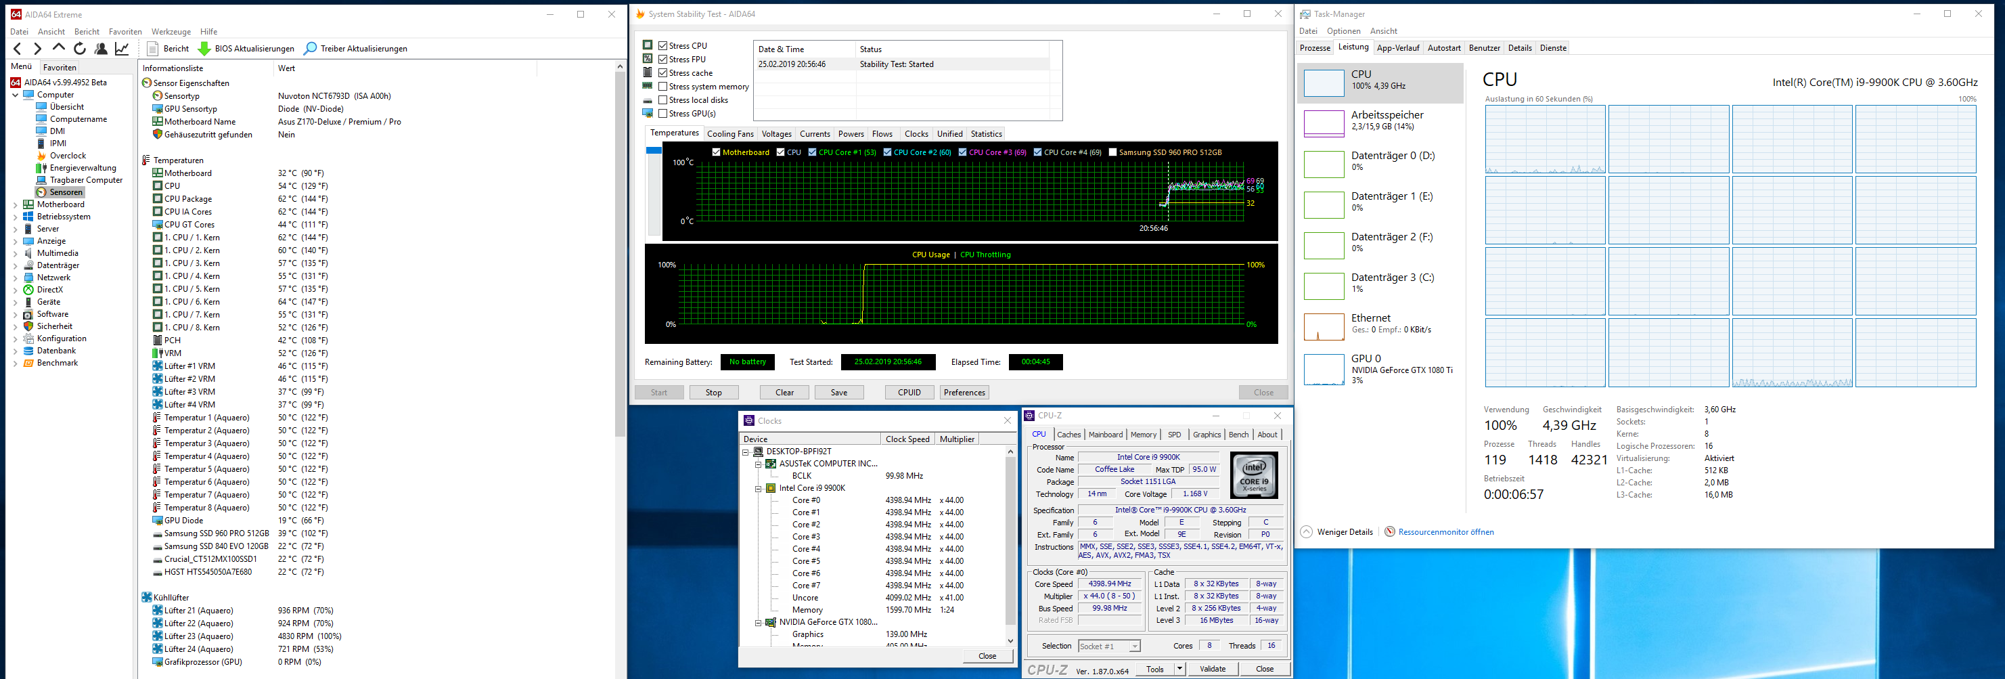Toggle the Motherboard graph legend checkbox
The height and width of the screenshot is (679, 2005).
pos(716,152)
